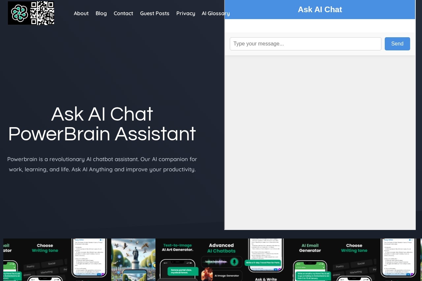The height and width of the screenshot is (281, 422).
Task: Select the statue and birds artwork image
Action: coord(133,260)
